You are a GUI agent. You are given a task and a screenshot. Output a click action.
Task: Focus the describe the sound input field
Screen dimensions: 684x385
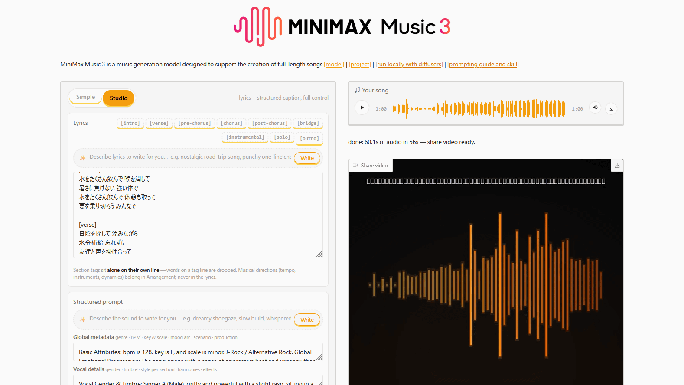pos(190,319)
